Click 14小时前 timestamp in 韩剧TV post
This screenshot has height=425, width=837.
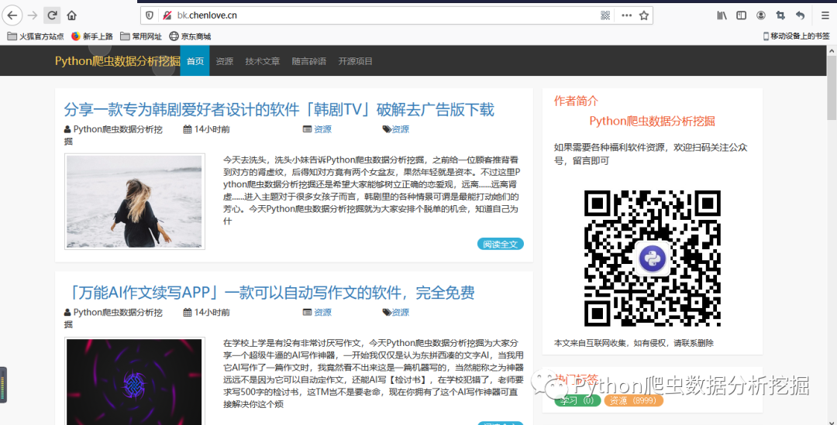pos(212,129)
